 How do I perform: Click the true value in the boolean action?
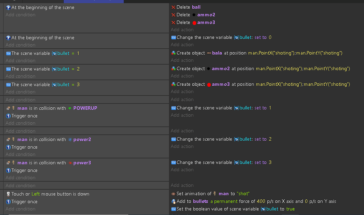(x=291, y=209)
